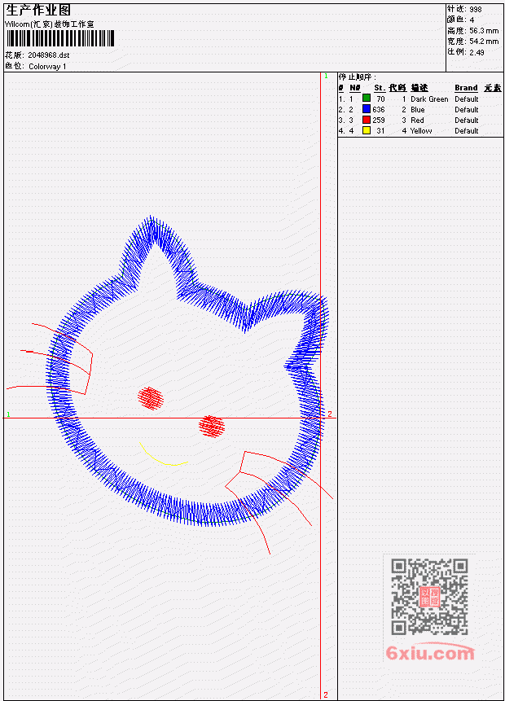Select the file name '2048968.dst'
Viewport: 505px width, 701px height.
[49, 55]
